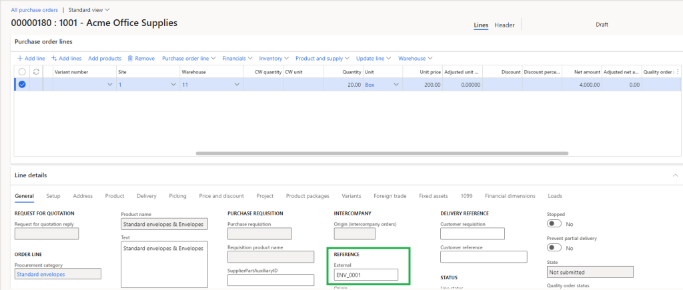Click the External reference input field
The height and width of the screenshot is (290, 683).
(366, 275)
